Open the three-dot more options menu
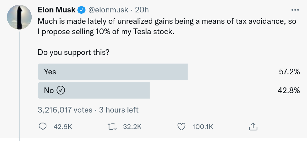The width and height of the screenshot is (307, 141). pyautogui.click(x=295, y=10)
